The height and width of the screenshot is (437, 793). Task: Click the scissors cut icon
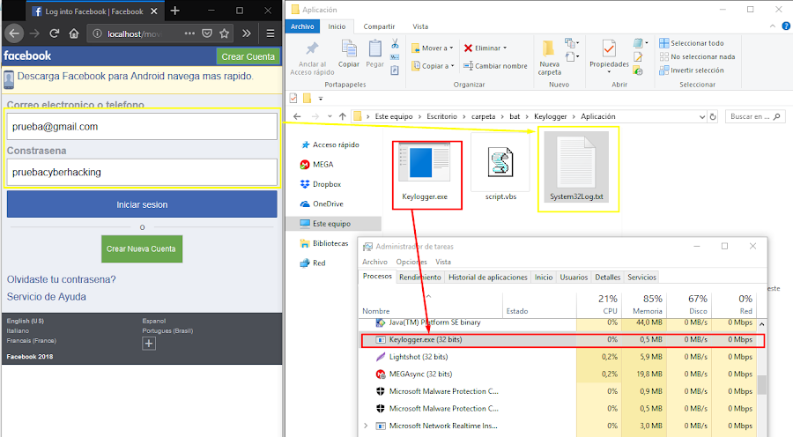pyautogui.click(x=395, y=43)
